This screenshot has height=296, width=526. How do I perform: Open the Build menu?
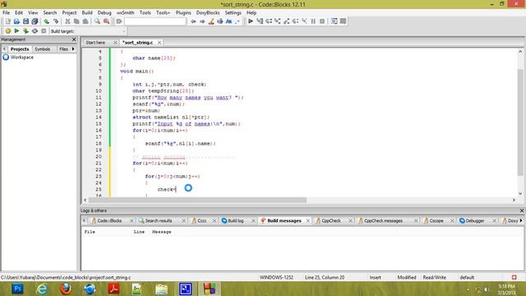(87, 13)
